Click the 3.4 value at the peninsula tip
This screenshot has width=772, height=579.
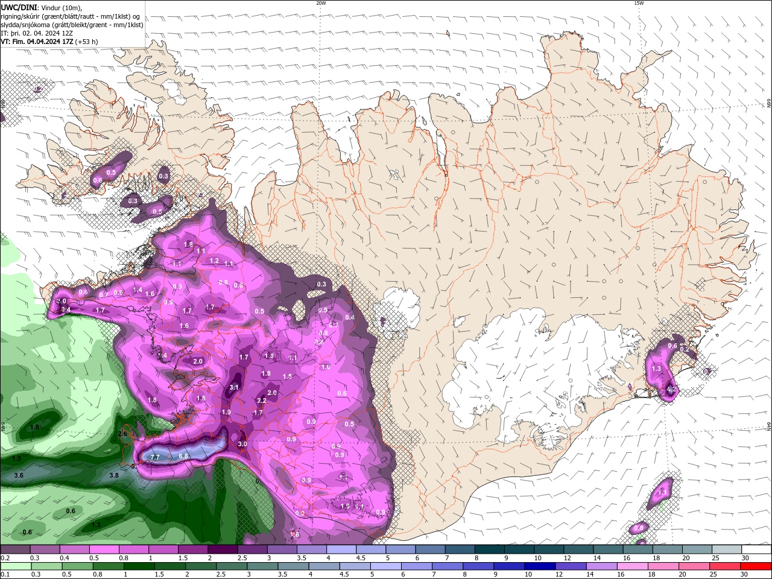(66, 309)
